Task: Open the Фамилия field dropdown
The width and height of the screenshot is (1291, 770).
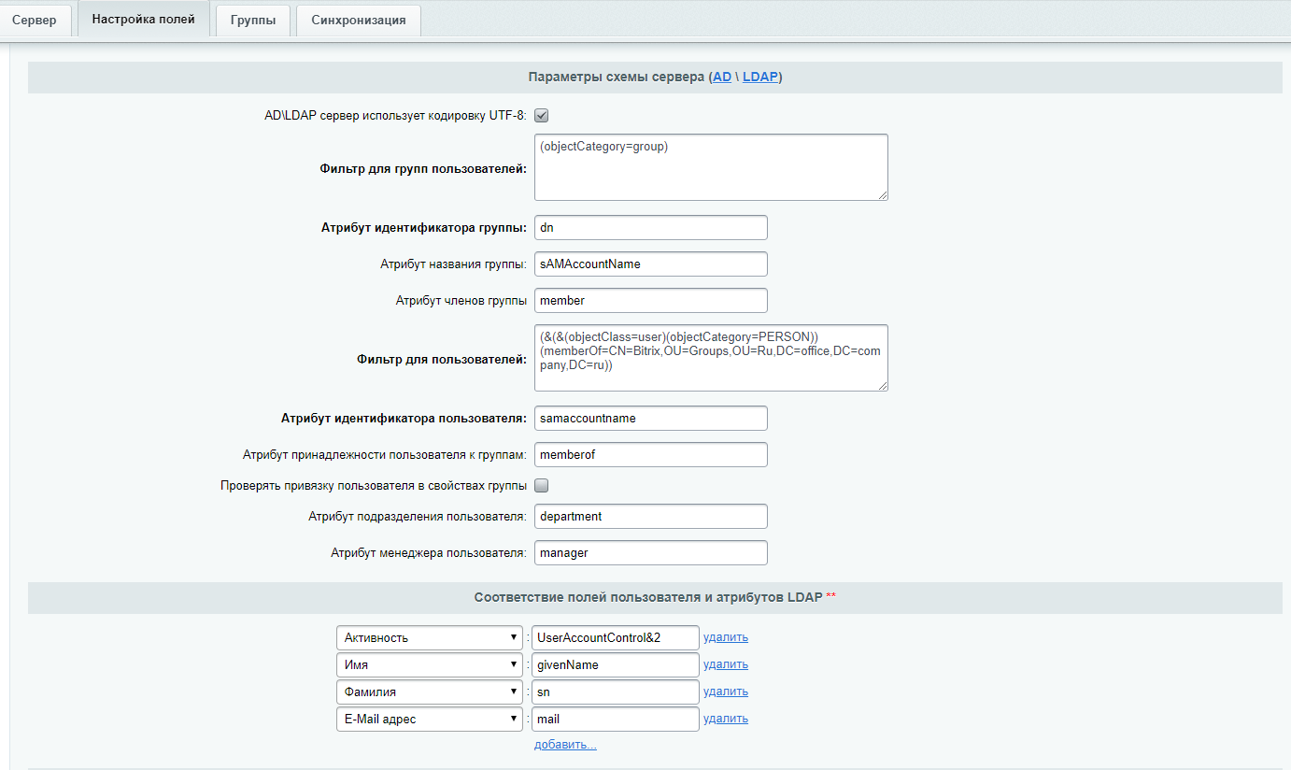Action: (429, 692)
